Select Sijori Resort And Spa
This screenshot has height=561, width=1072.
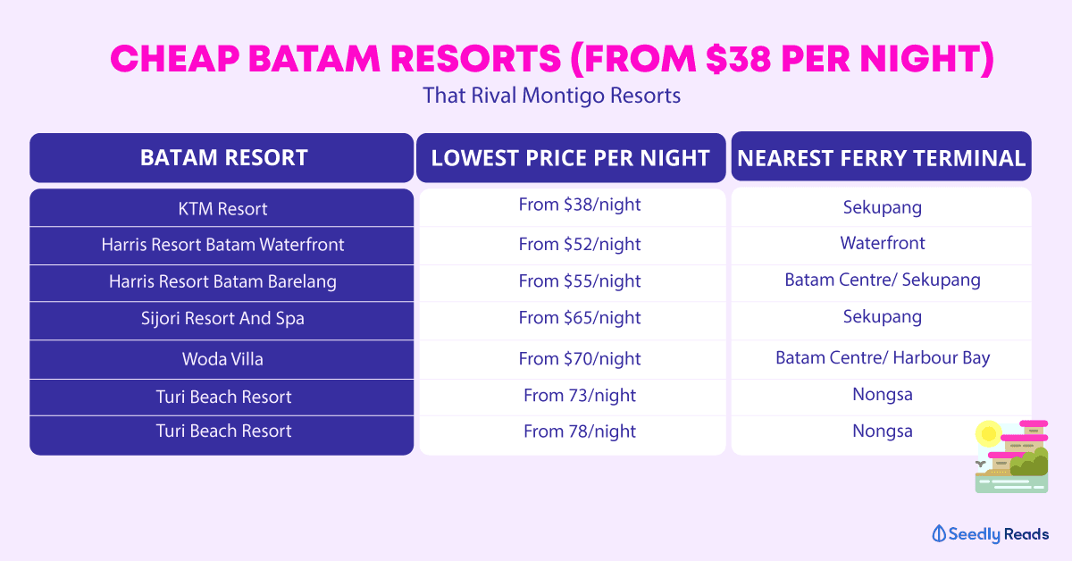click(x=222, y=319)
